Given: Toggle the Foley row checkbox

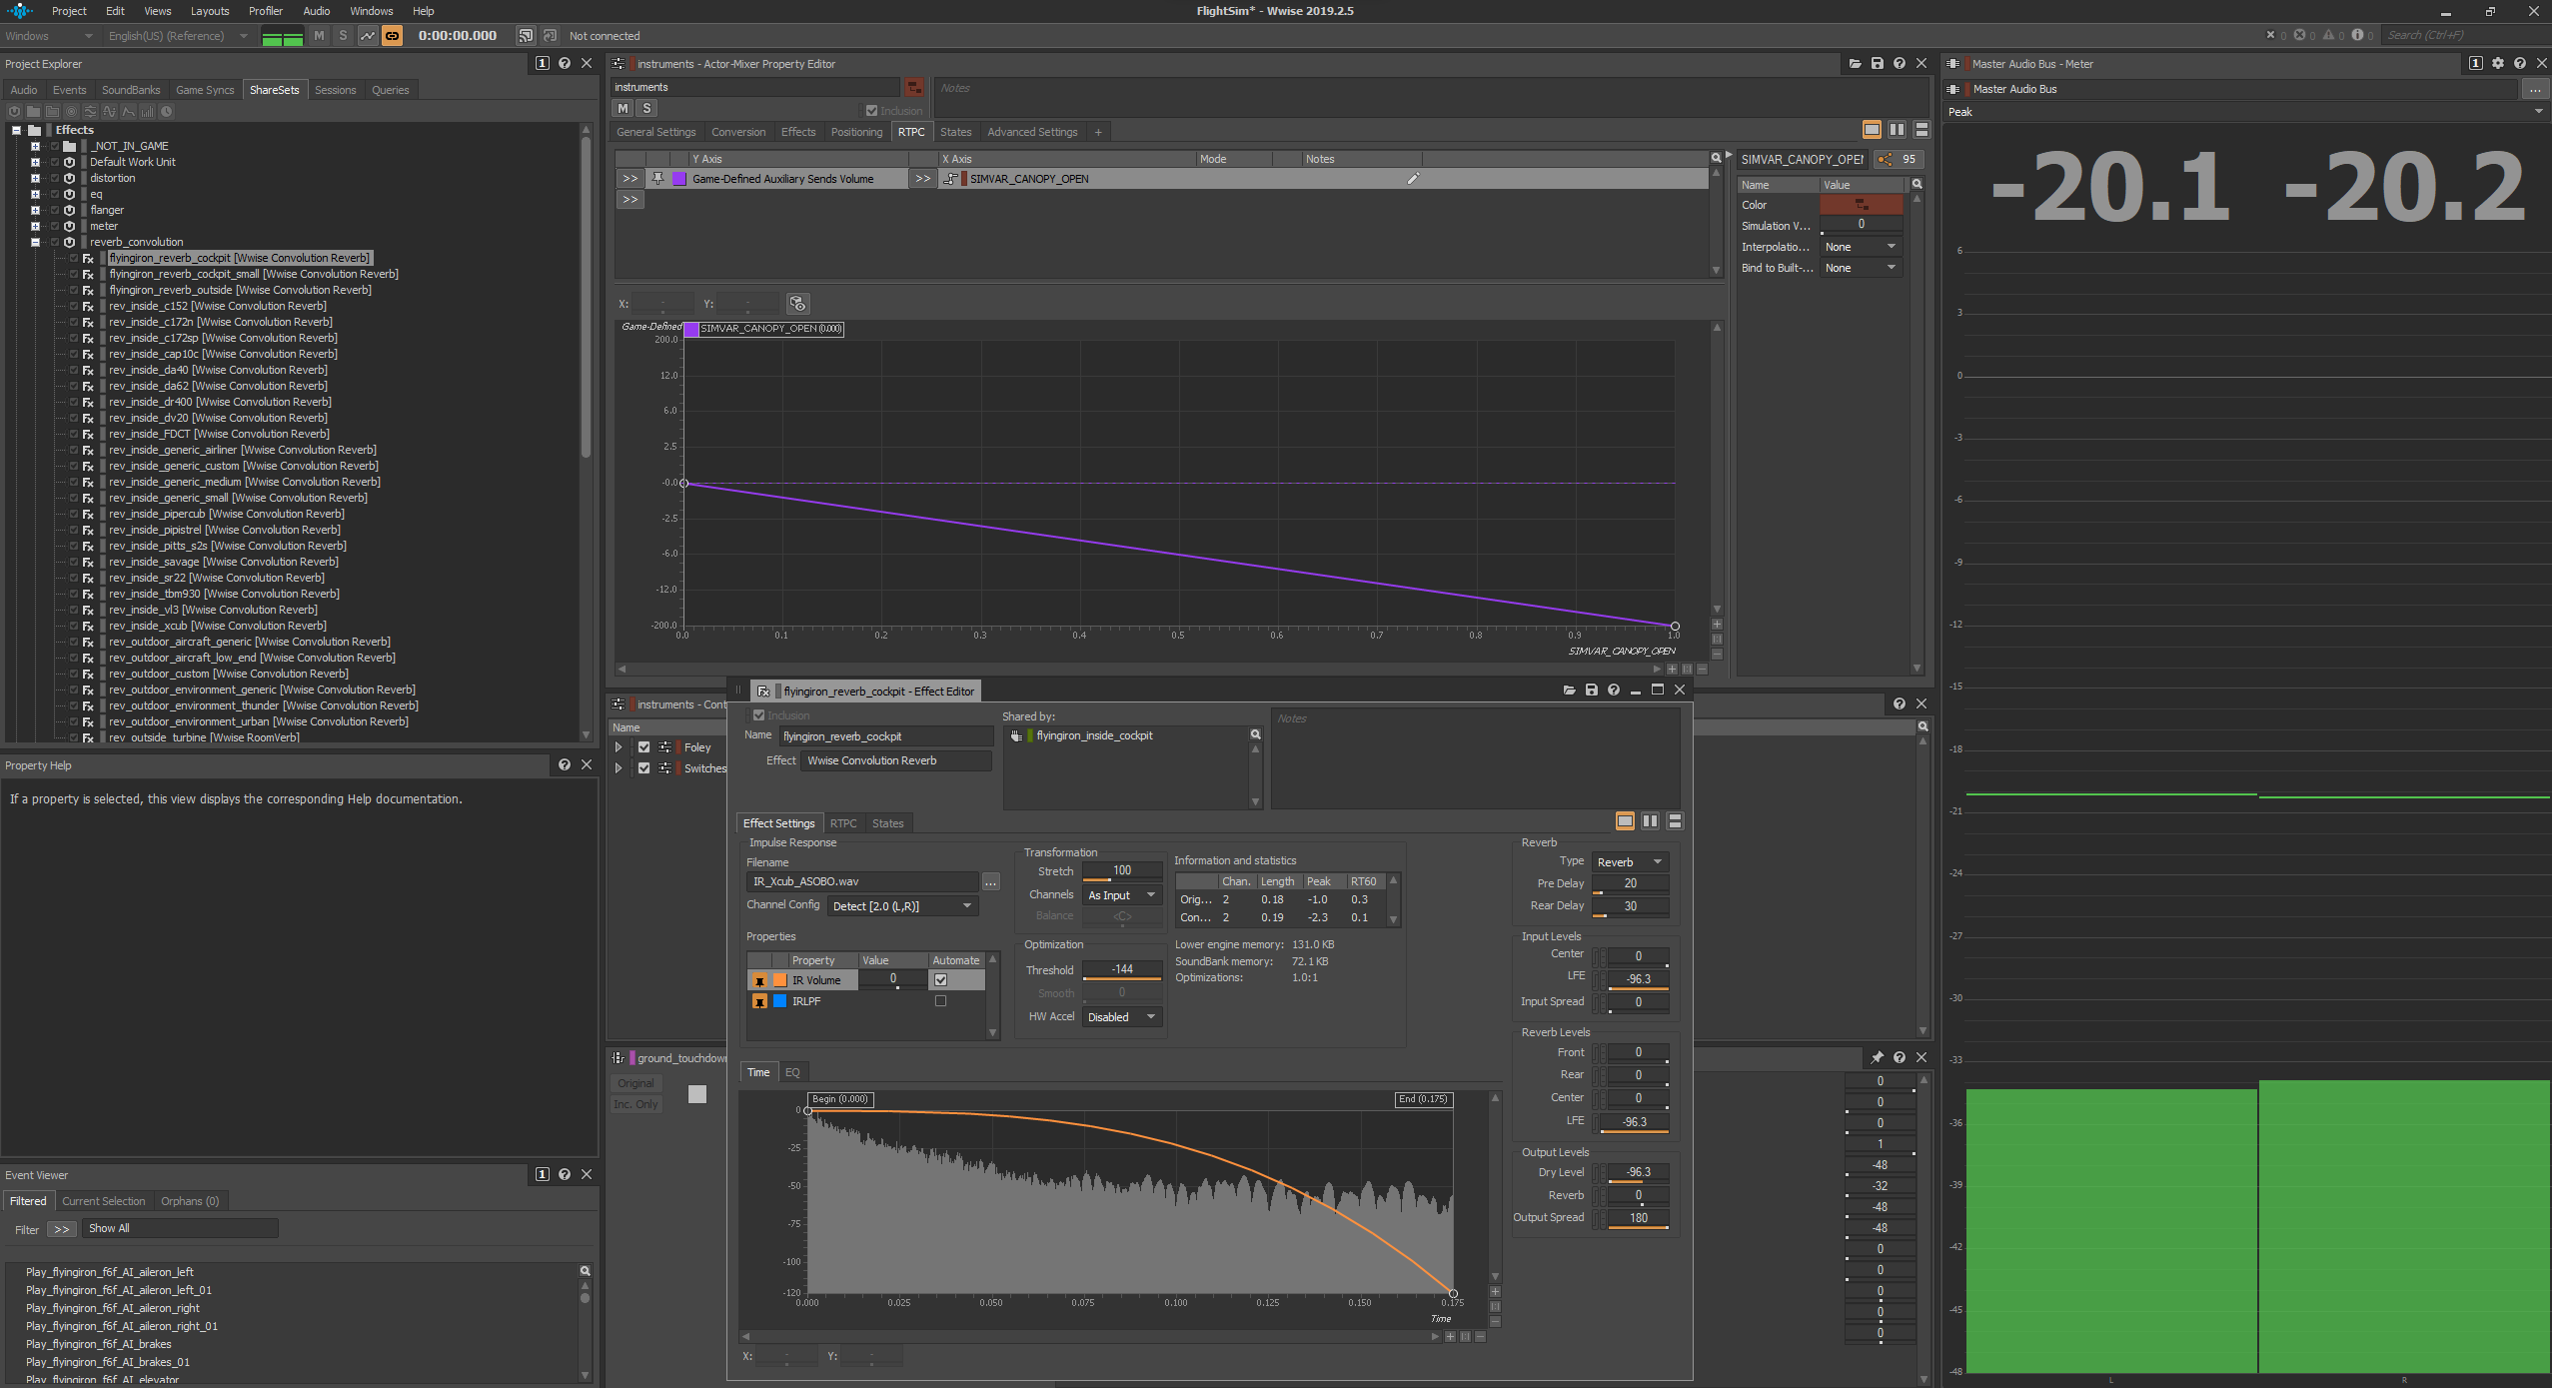Looking at the screenshot, I should pyautogui.click(x=644, y=747).
